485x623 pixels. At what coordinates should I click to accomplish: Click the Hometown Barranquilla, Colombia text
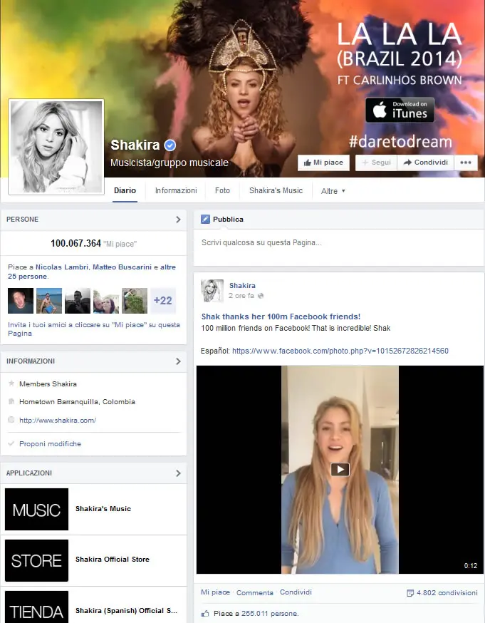tap(77, 402)
